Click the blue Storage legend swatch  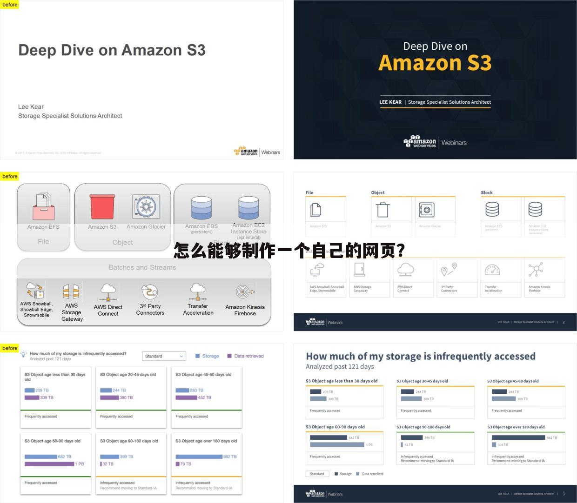pyautogui.click(x=198, y=356)
